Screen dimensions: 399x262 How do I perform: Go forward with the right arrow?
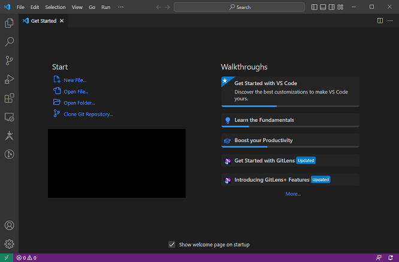pyautogui.click(x=167, y=7)
